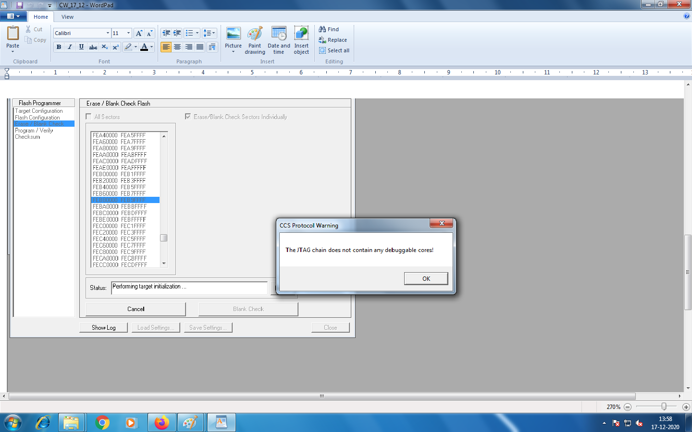
Task: Click the Show Log button
Action: click(x=103, y=327)
